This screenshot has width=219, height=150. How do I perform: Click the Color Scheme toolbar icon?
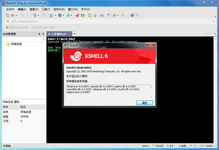click(x=51, y=15)
